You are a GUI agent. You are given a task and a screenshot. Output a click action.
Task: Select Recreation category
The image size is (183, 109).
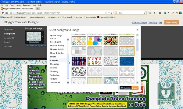pos(55,64)
